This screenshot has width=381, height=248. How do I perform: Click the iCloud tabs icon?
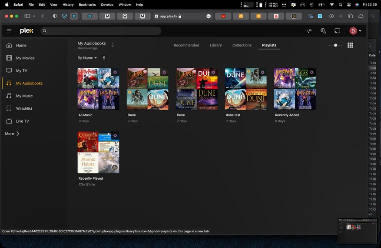(361, 16)
